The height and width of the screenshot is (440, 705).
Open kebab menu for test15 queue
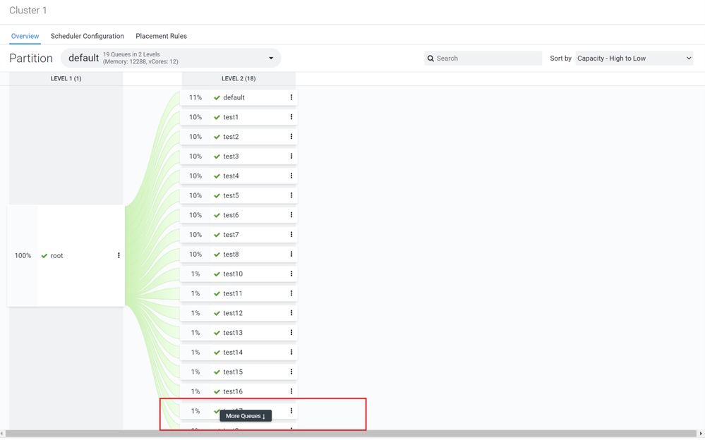291,372
